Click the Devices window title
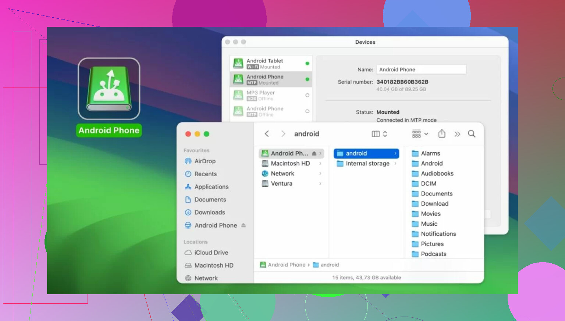565x321 pixels. pos(365,42)
